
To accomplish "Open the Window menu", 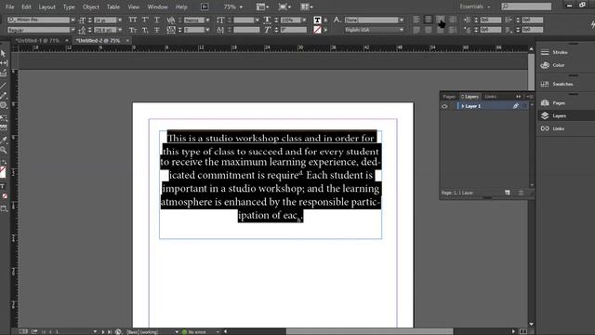I will 157,7.
